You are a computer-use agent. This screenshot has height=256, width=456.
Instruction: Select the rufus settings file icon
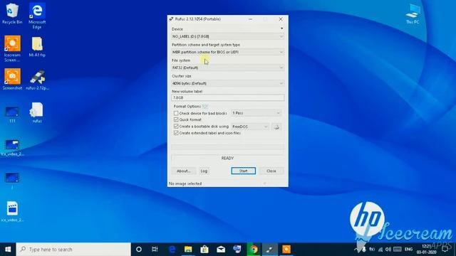point(37,112)
